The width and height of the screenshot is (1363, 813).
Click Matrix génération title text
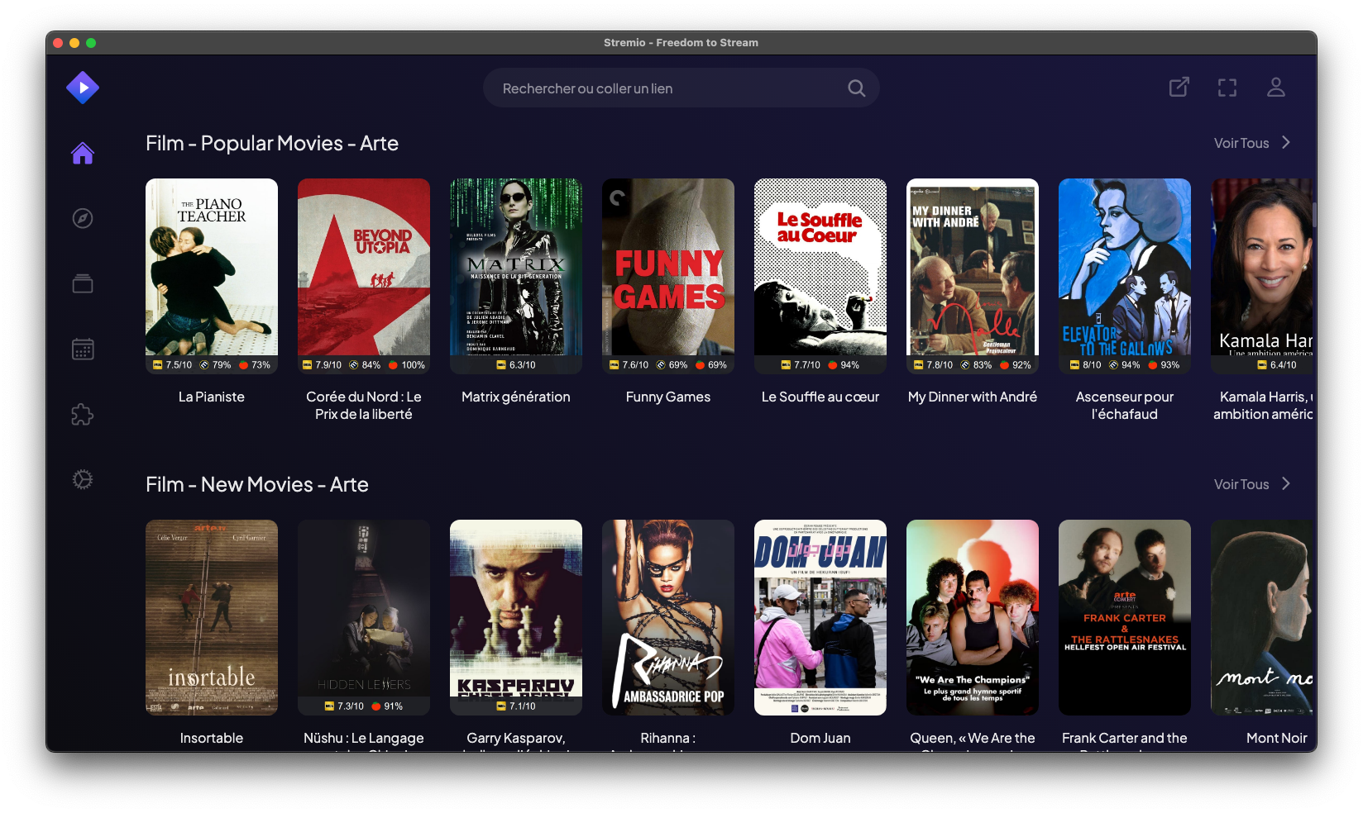coord(516,397)
